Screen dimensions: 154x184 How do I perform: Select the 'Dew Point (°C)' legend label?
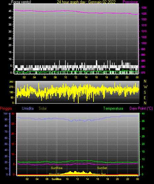click(141, 108)
